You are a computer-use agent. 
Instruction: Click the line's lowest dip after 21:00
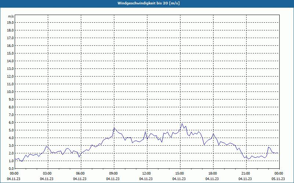click(x=248, y=159)
